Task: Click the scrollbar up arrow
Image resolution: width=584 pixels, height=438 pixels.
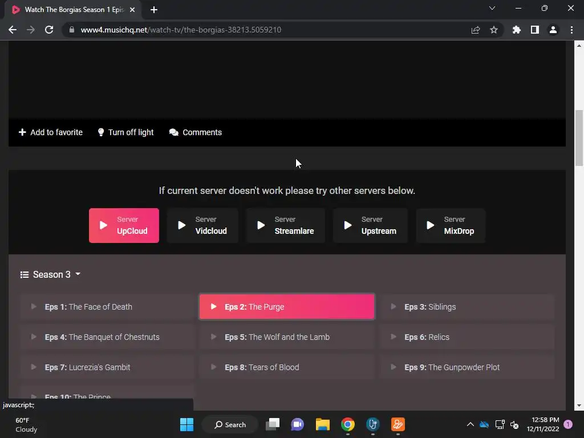Action: point(579,46)
